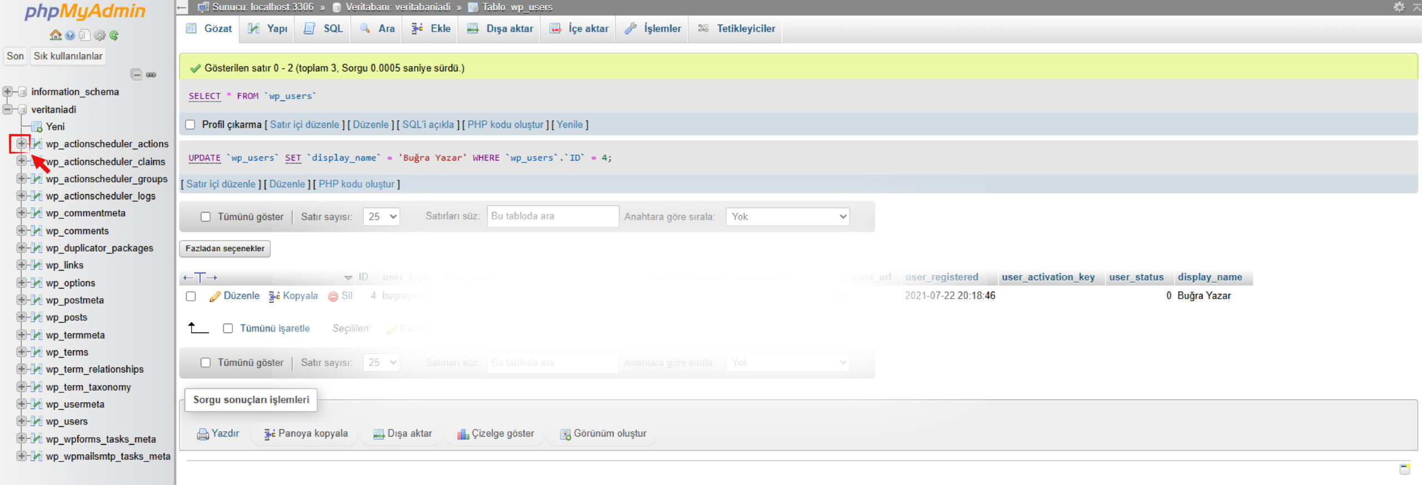Open the Tetikleyiciler tab

[x=737, y=29]
